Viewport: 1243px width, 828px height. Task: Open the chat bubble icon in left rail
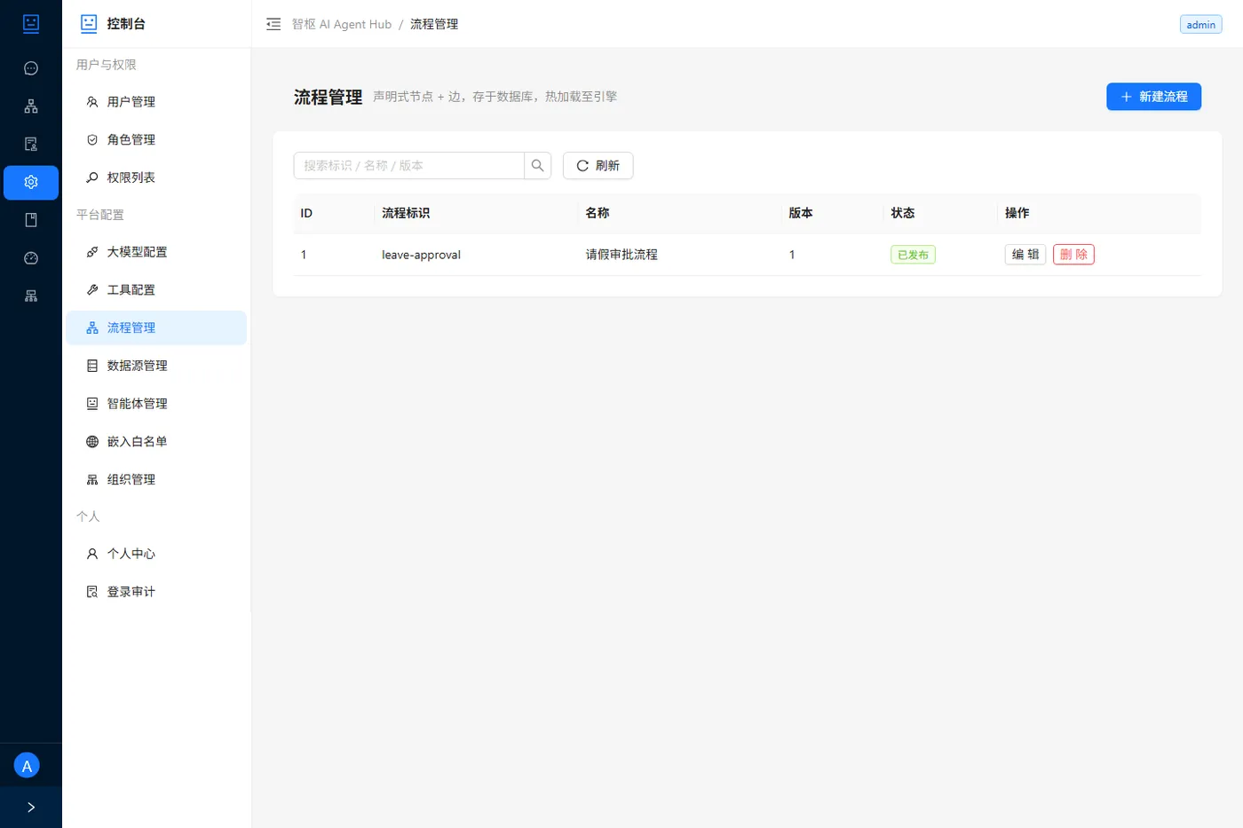tap(31, 68)
